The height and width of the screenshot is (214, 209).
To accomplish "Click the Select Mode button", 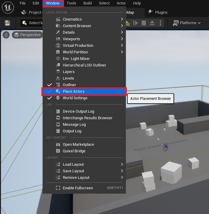I will pos(32,23).
